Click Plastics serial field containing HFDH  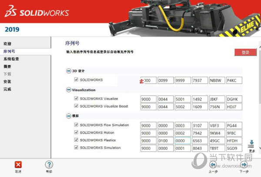(x=234, y=141)
